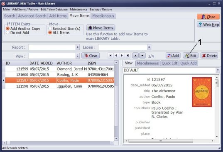Select the View tab in details pane

pyautogui.click(x=129, y=63)
